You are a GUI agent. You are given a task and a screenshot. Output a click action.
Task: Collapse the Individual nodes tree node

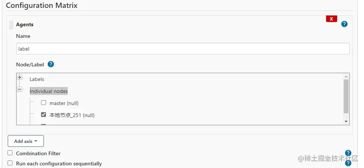20,89
